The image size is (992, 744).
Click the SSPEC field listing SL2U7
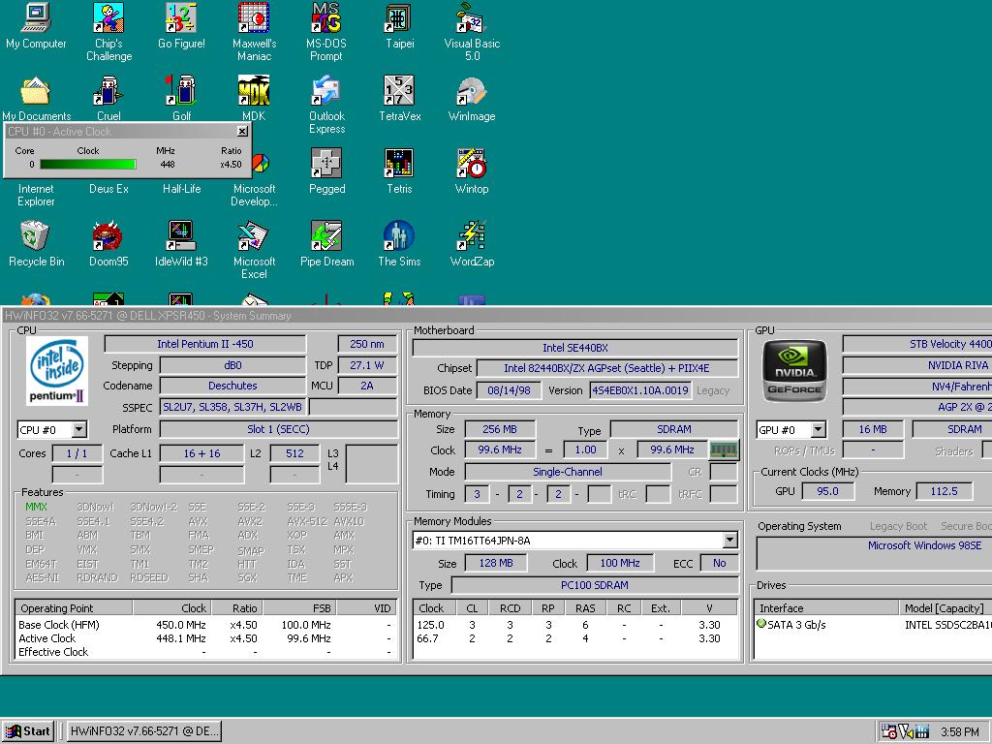232,407
